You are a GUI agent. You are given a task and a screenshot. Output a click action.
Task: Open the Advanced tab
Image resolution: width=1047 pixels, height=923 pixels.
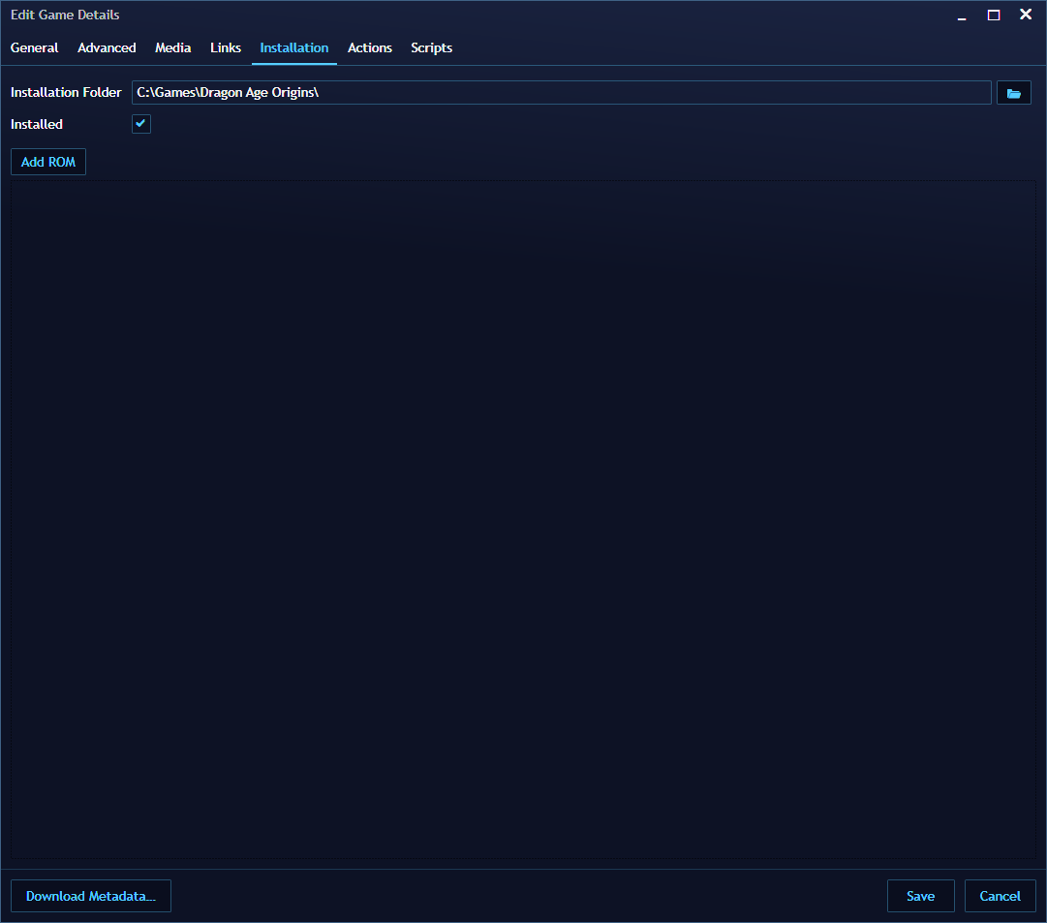click(107, 47)
